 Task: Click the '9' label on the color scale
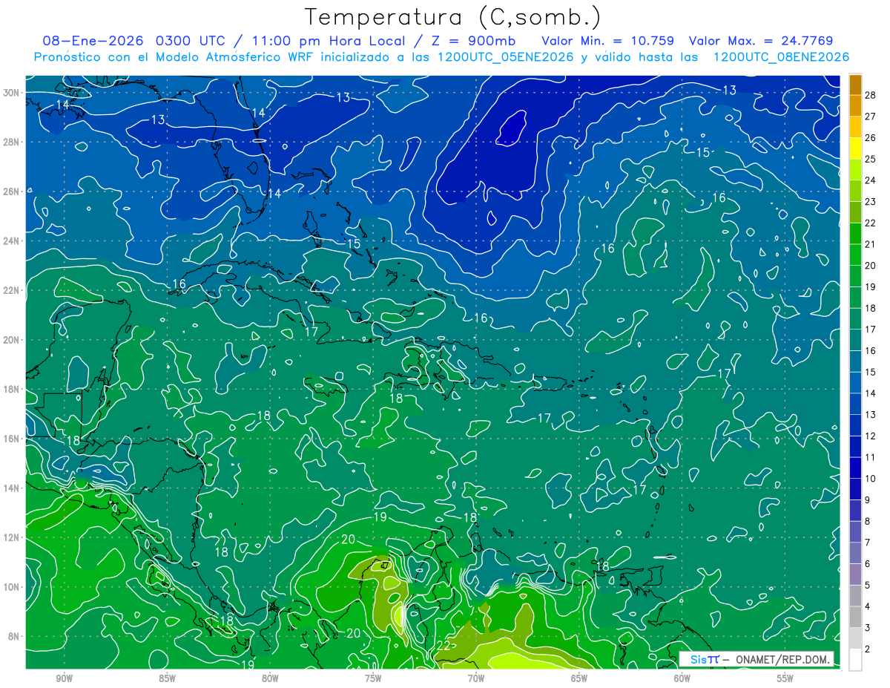868,500
